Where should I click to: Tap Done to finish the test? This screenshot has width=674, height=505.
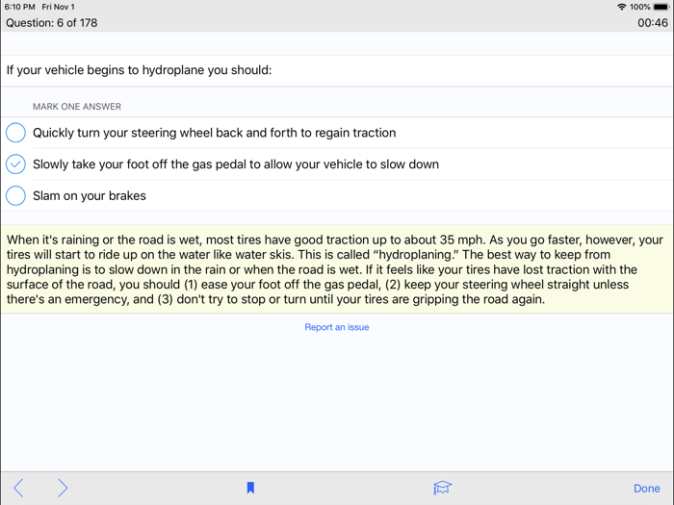point(646,489)
